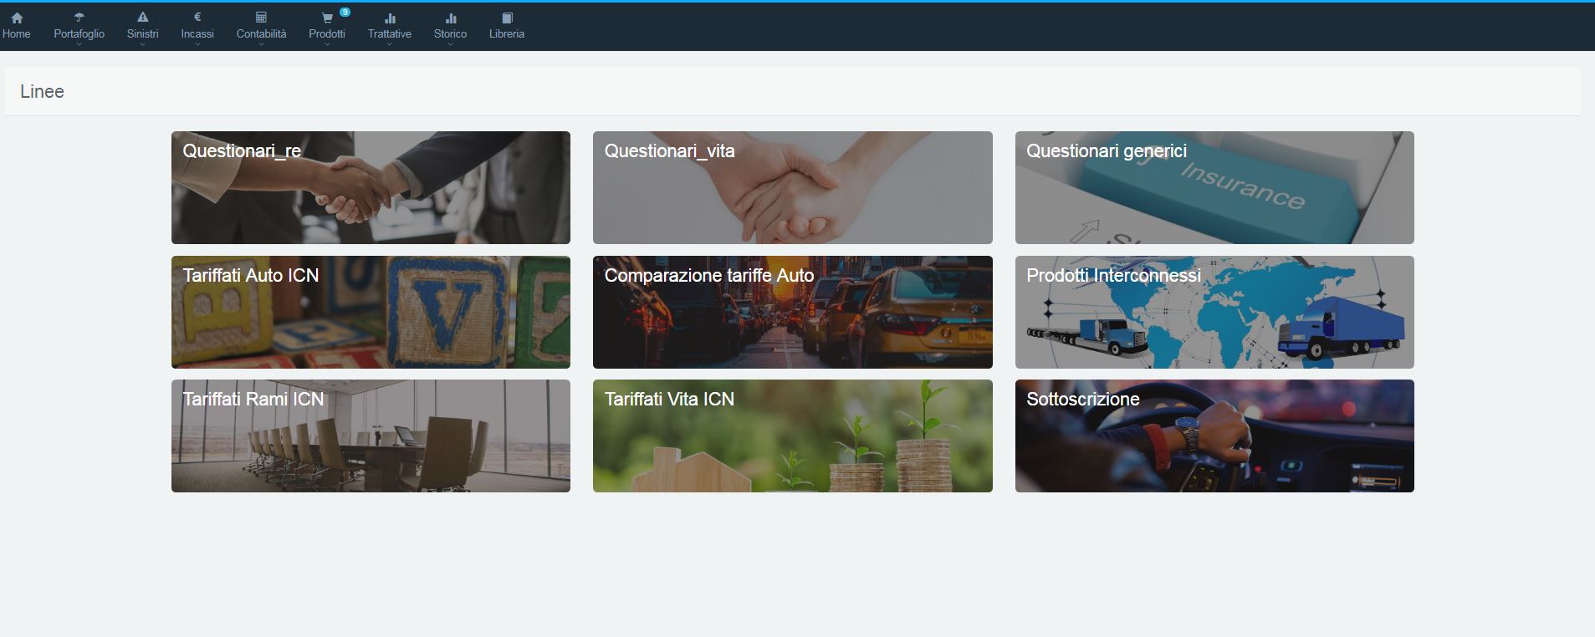This screenshot has width=1595, height=637.
Task: Click the badge showing 9 on Prodotti
Action: [x=345, y=12]
